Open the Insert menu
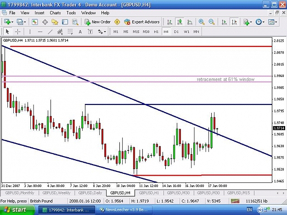The width and height of the screenshot is (287, 215). pos(39,13)
